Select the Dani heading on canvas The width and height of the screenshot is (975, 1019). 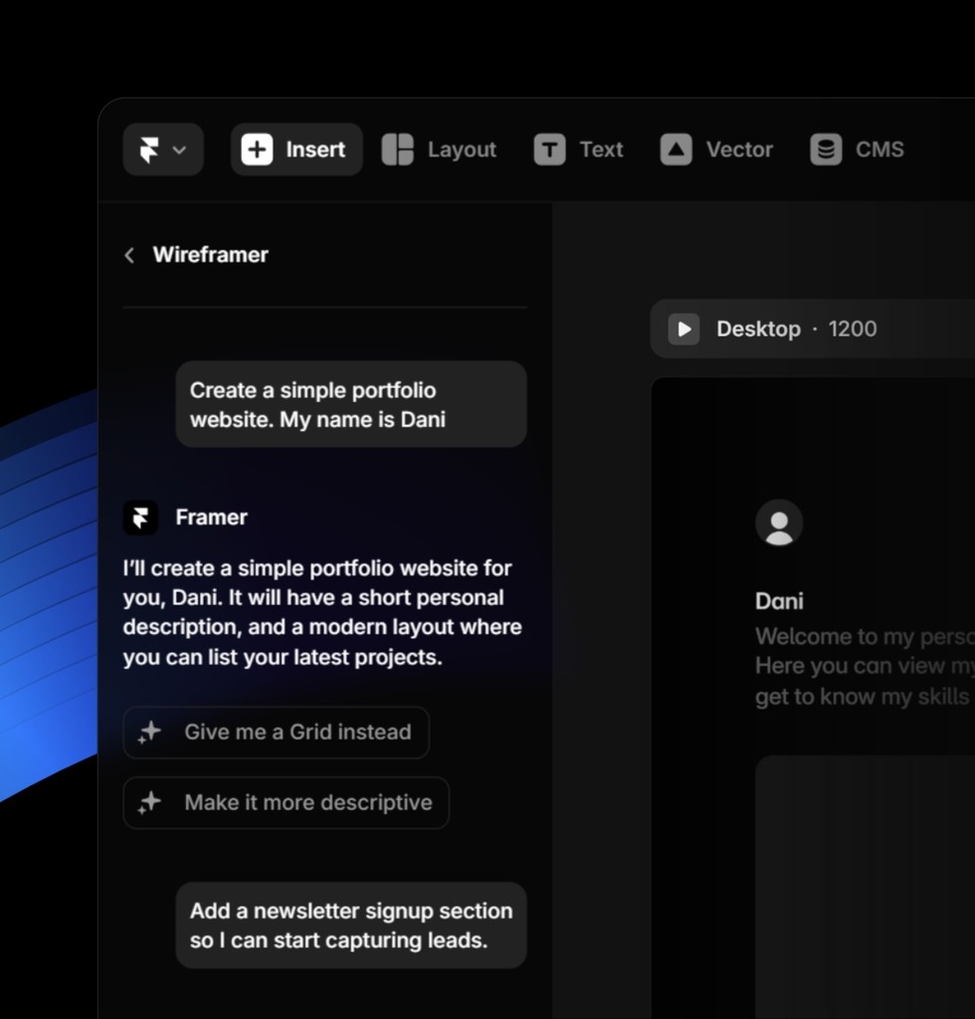pos(779,601)
